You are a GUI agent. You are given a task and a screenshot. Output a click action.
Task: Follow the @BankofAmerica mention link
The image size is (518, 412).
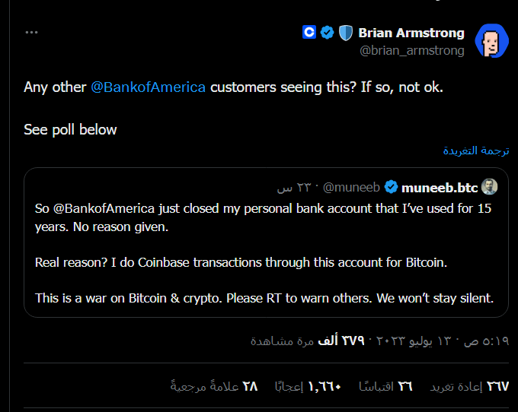[x=148, y=87]
